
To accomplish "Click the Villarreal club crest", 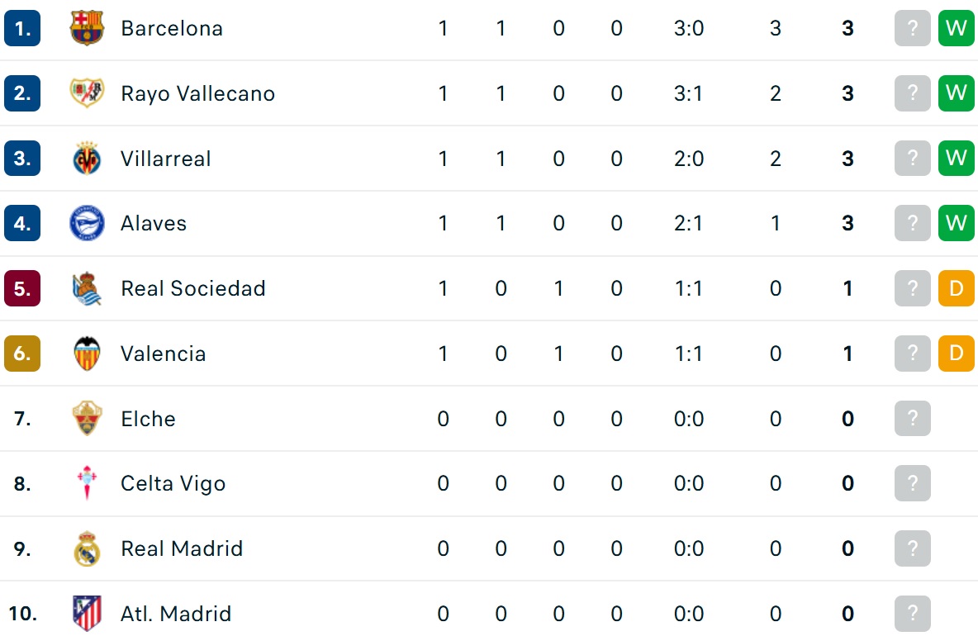I will (87, 159).
